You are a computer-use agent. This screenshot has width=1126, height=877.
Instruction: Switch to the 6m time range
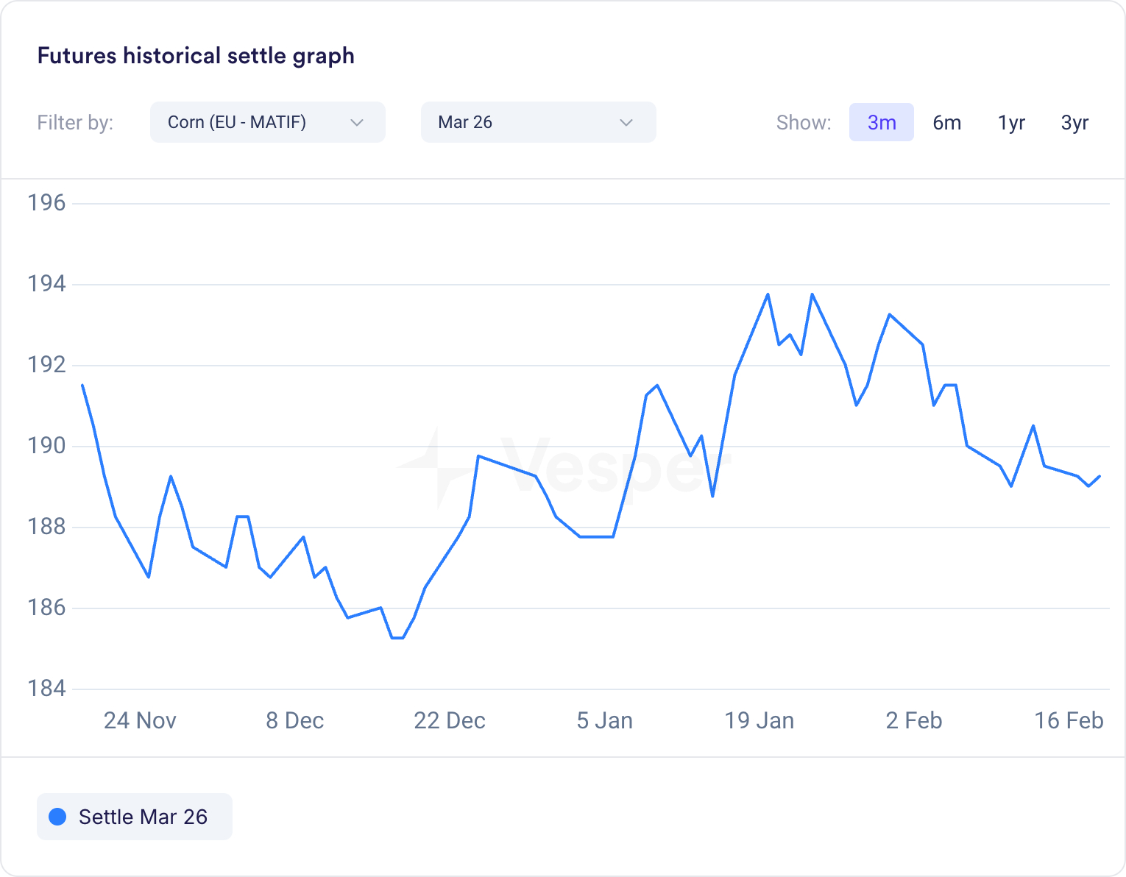[x=946, y=122]
